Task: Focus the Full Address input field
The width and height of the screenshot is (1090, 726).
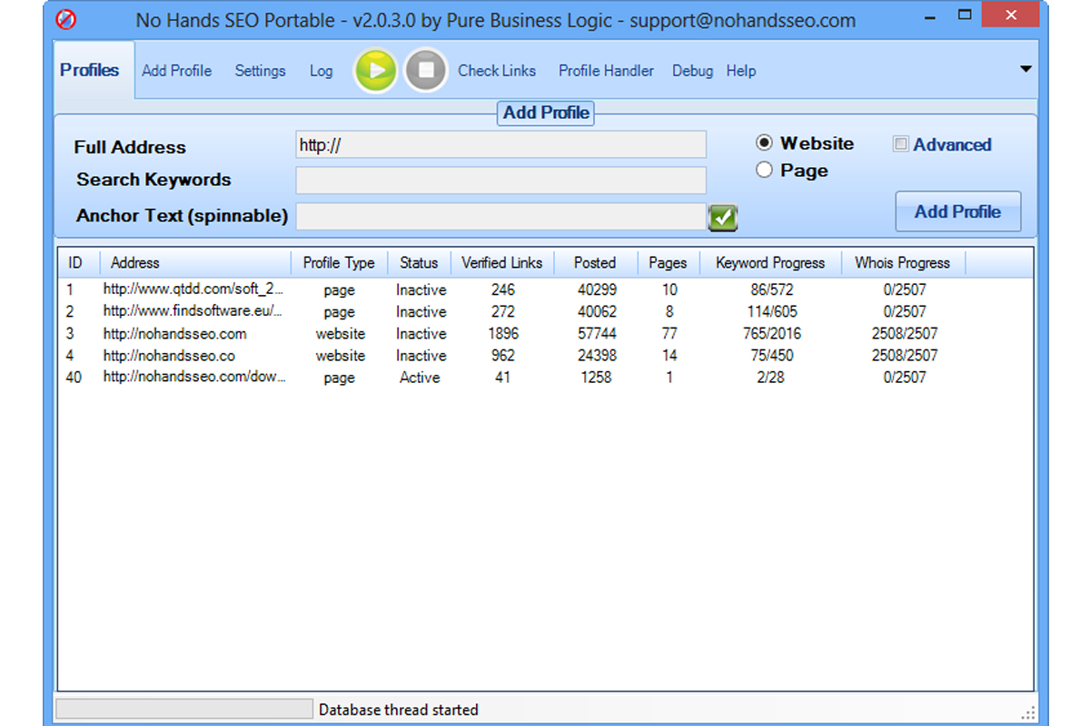Action: tap(501, 145)
